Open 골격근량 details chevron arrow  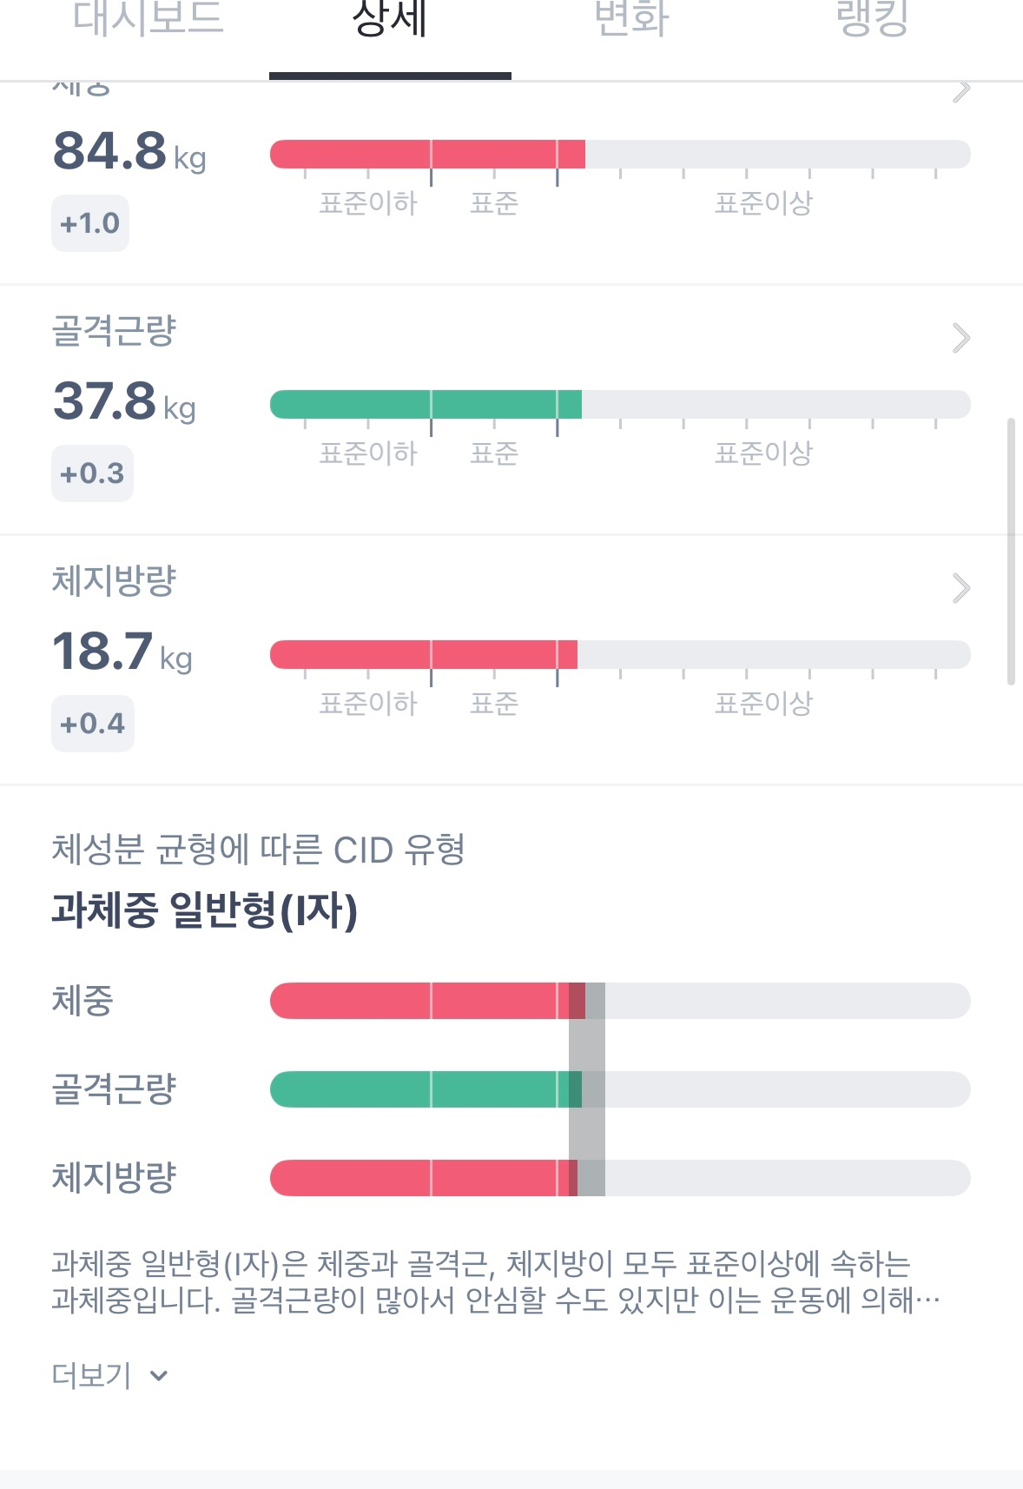coord(961,338)
